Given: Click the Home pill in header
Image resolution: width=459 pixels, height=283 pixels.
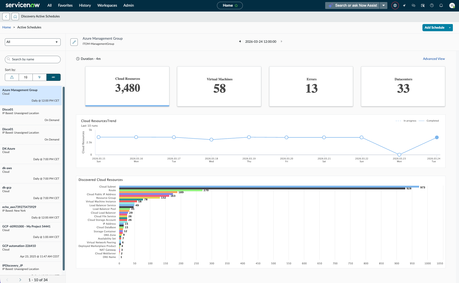Looking at the screenshot, I should coord(230,5).
